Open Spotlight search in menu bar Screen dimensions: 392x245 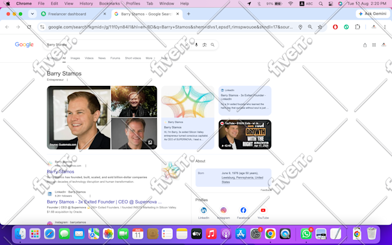tap(321, 3)
